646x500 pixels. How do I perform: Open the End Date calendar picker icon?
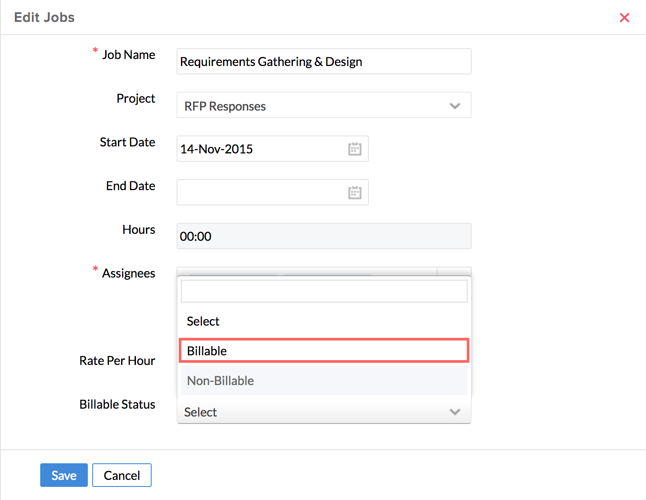354,193
